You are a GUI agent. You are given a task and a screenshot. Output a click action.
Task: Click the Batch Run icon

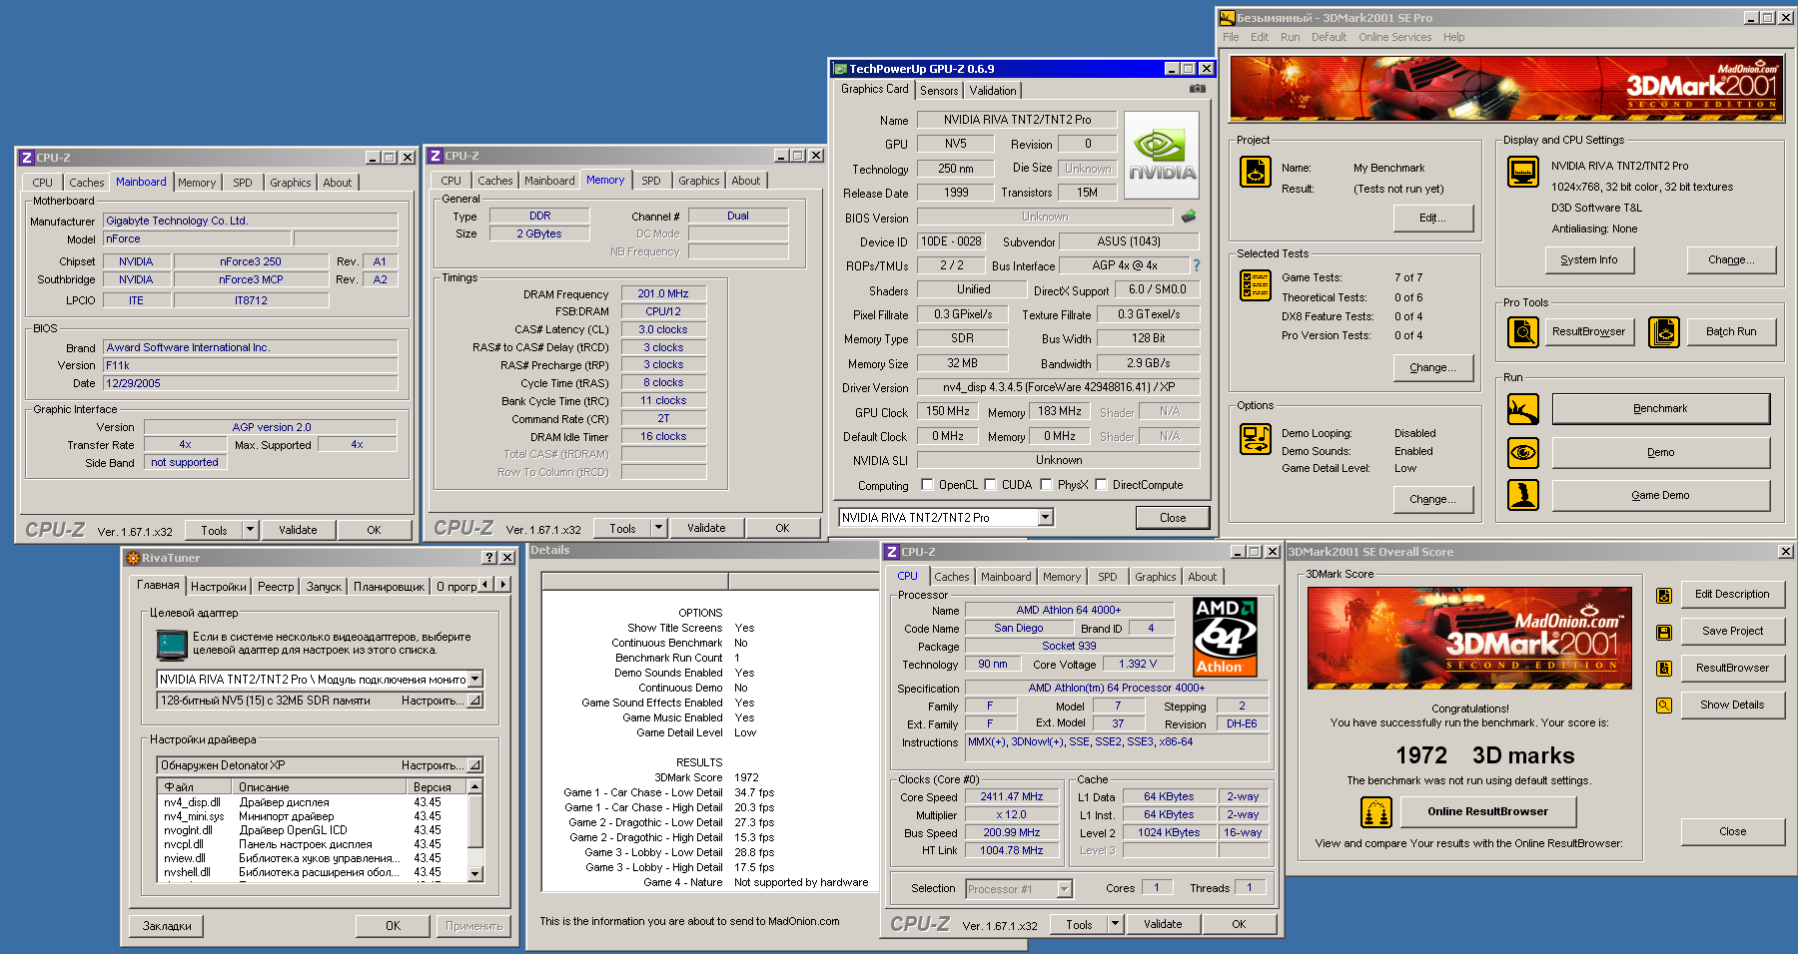(x=1664, y=331)
